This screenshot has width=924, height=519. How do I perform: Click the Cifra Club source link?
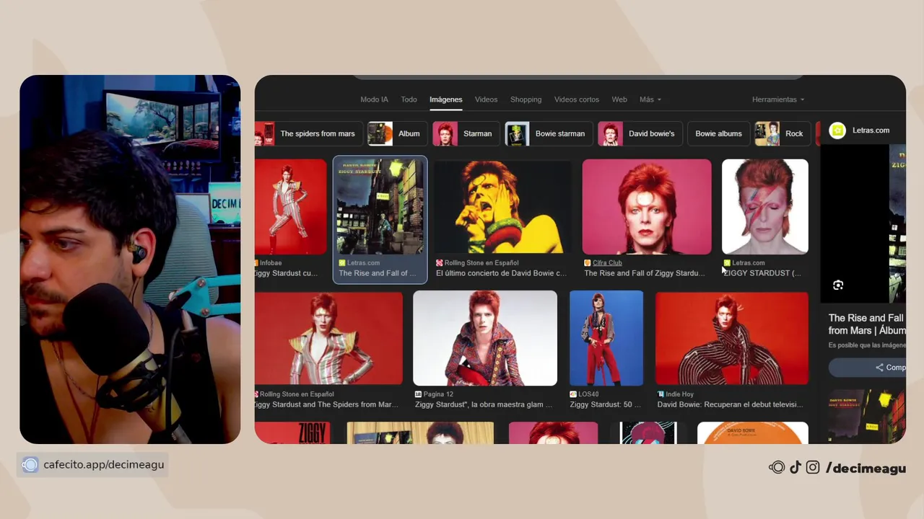pos(607,263)
